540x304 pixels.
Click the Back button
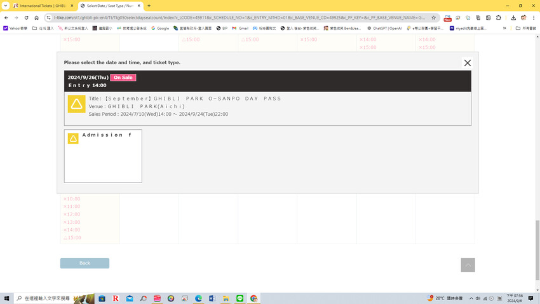click(84, 263)
